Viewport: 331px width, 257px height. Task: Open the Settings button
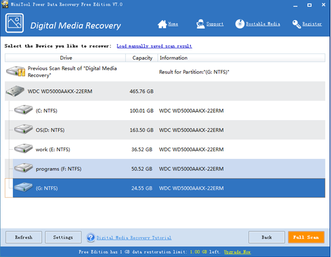point(63,237)
